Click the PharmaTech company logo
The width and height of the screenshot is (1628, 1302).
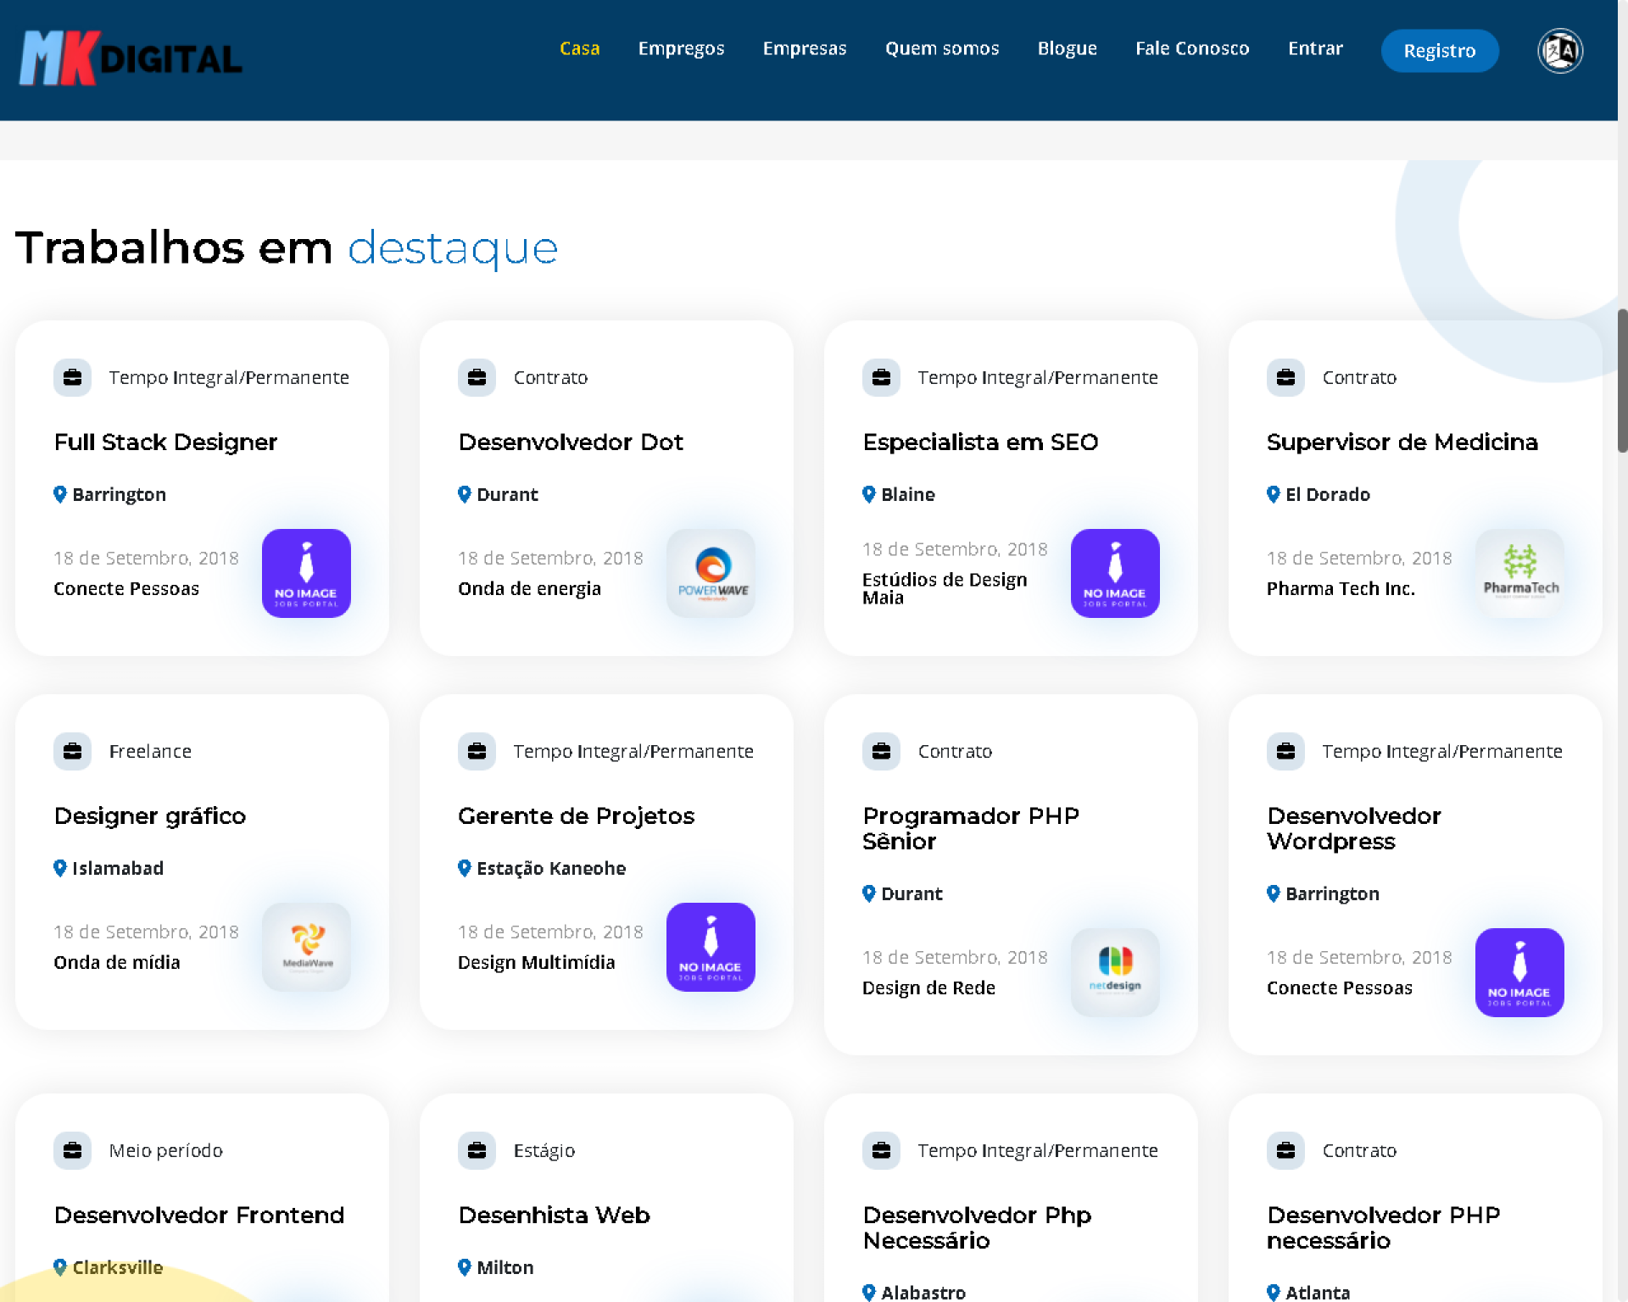[1519, 573]
